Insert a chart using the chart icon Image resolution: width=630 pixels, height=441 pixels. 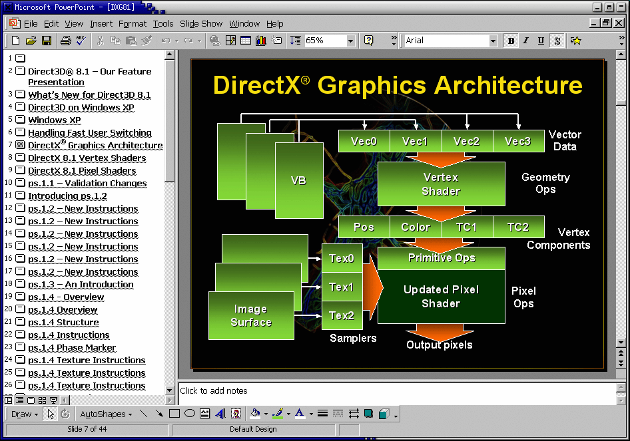tap(261, 41)
